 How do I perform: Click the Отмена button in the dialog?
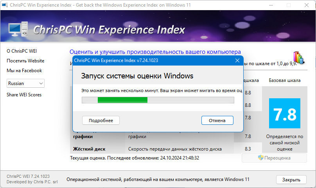[217, 121]
